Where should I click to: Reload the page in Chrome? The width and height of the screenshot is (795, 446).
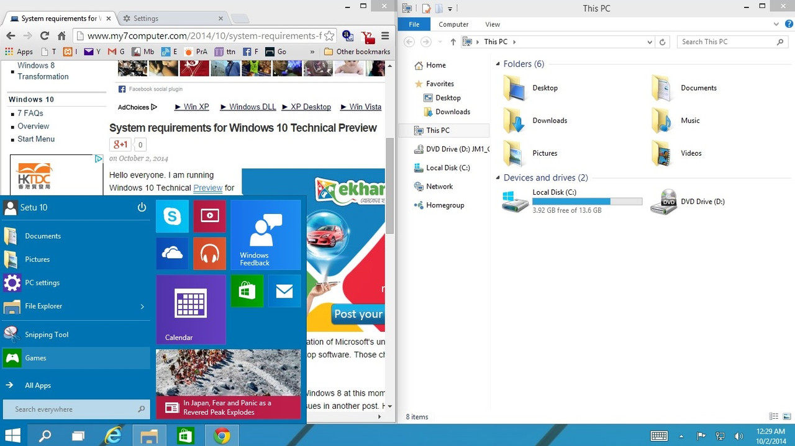[x=44, y=36]
